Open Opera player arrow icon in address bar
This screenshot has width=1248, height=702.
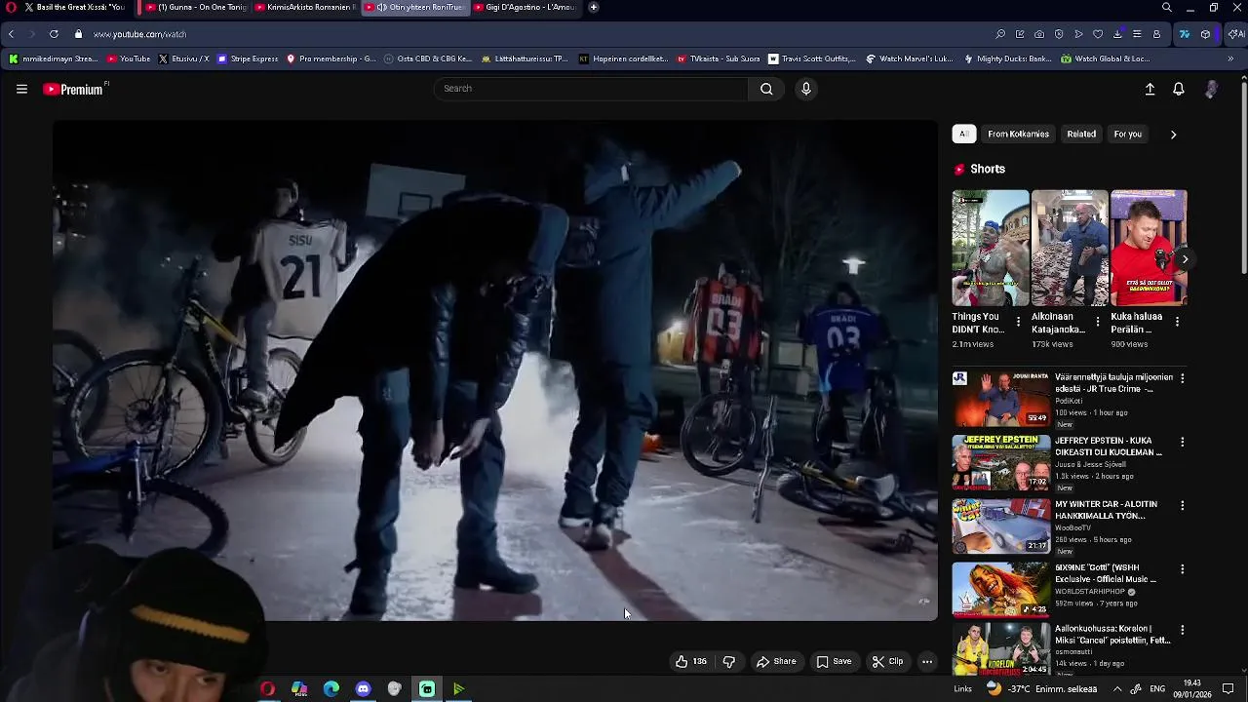[x=1078, y=34]
